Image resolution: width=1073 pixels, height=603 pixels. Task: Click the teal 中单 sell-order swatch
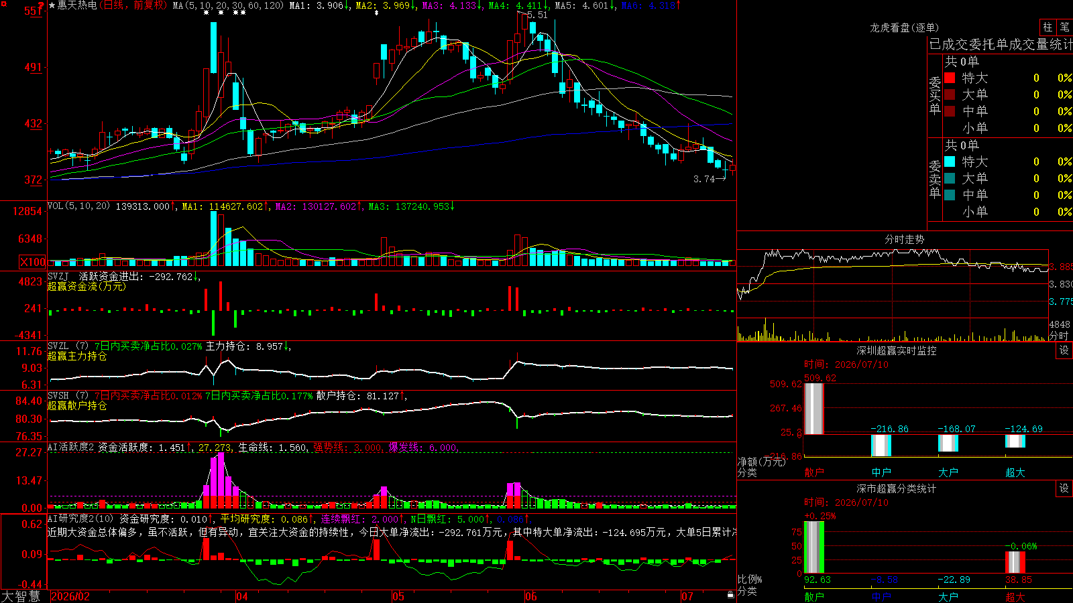(x=950, y=195)
